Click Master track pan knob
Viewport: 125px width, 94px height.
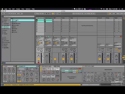116,56
